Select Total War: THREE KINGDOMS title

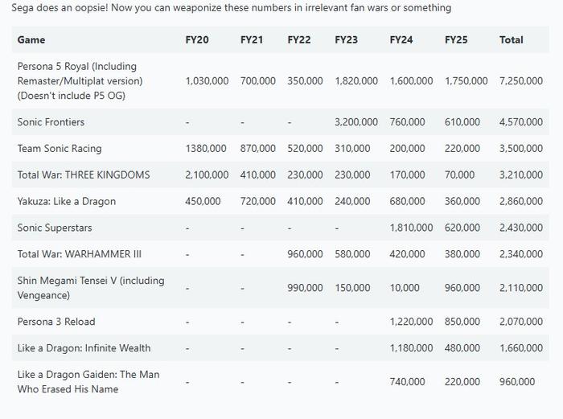(84, 175)
